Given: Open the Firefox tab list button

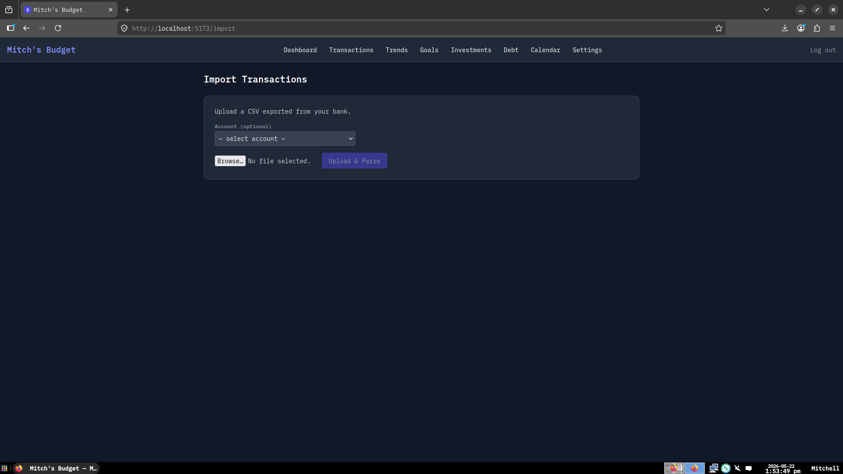Looking at the screenshot, I should click(x=9, y=10).
